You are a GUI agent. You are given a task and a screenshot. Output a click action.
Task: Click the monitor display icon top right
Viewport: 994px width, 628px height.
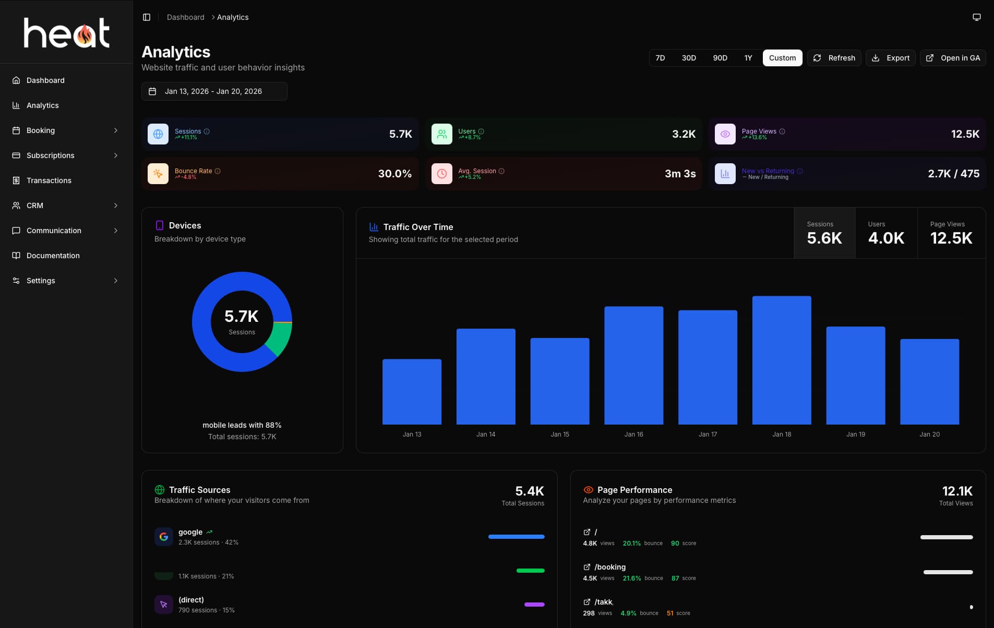tap(976, 17)
